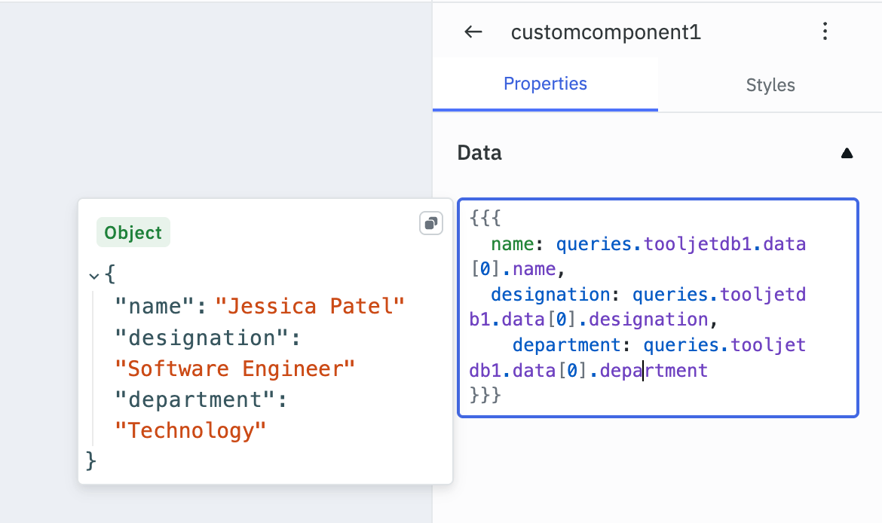Click inside the Data code editor
The height and width of the screenshot is (523, 882).
point(656,307)
